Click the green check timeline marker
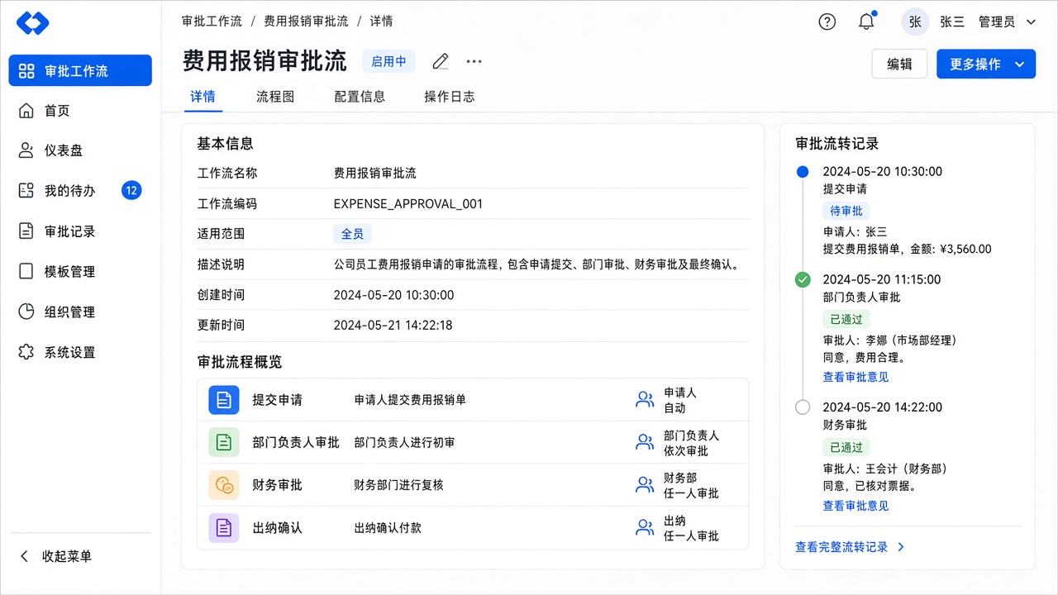 802,280
